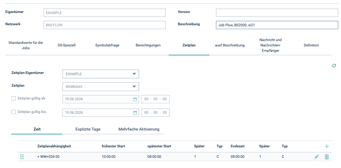This screenshot has height=168, width=341.
Task: Select the Endezeit value 08:00:00
Action: coord(238,157)
